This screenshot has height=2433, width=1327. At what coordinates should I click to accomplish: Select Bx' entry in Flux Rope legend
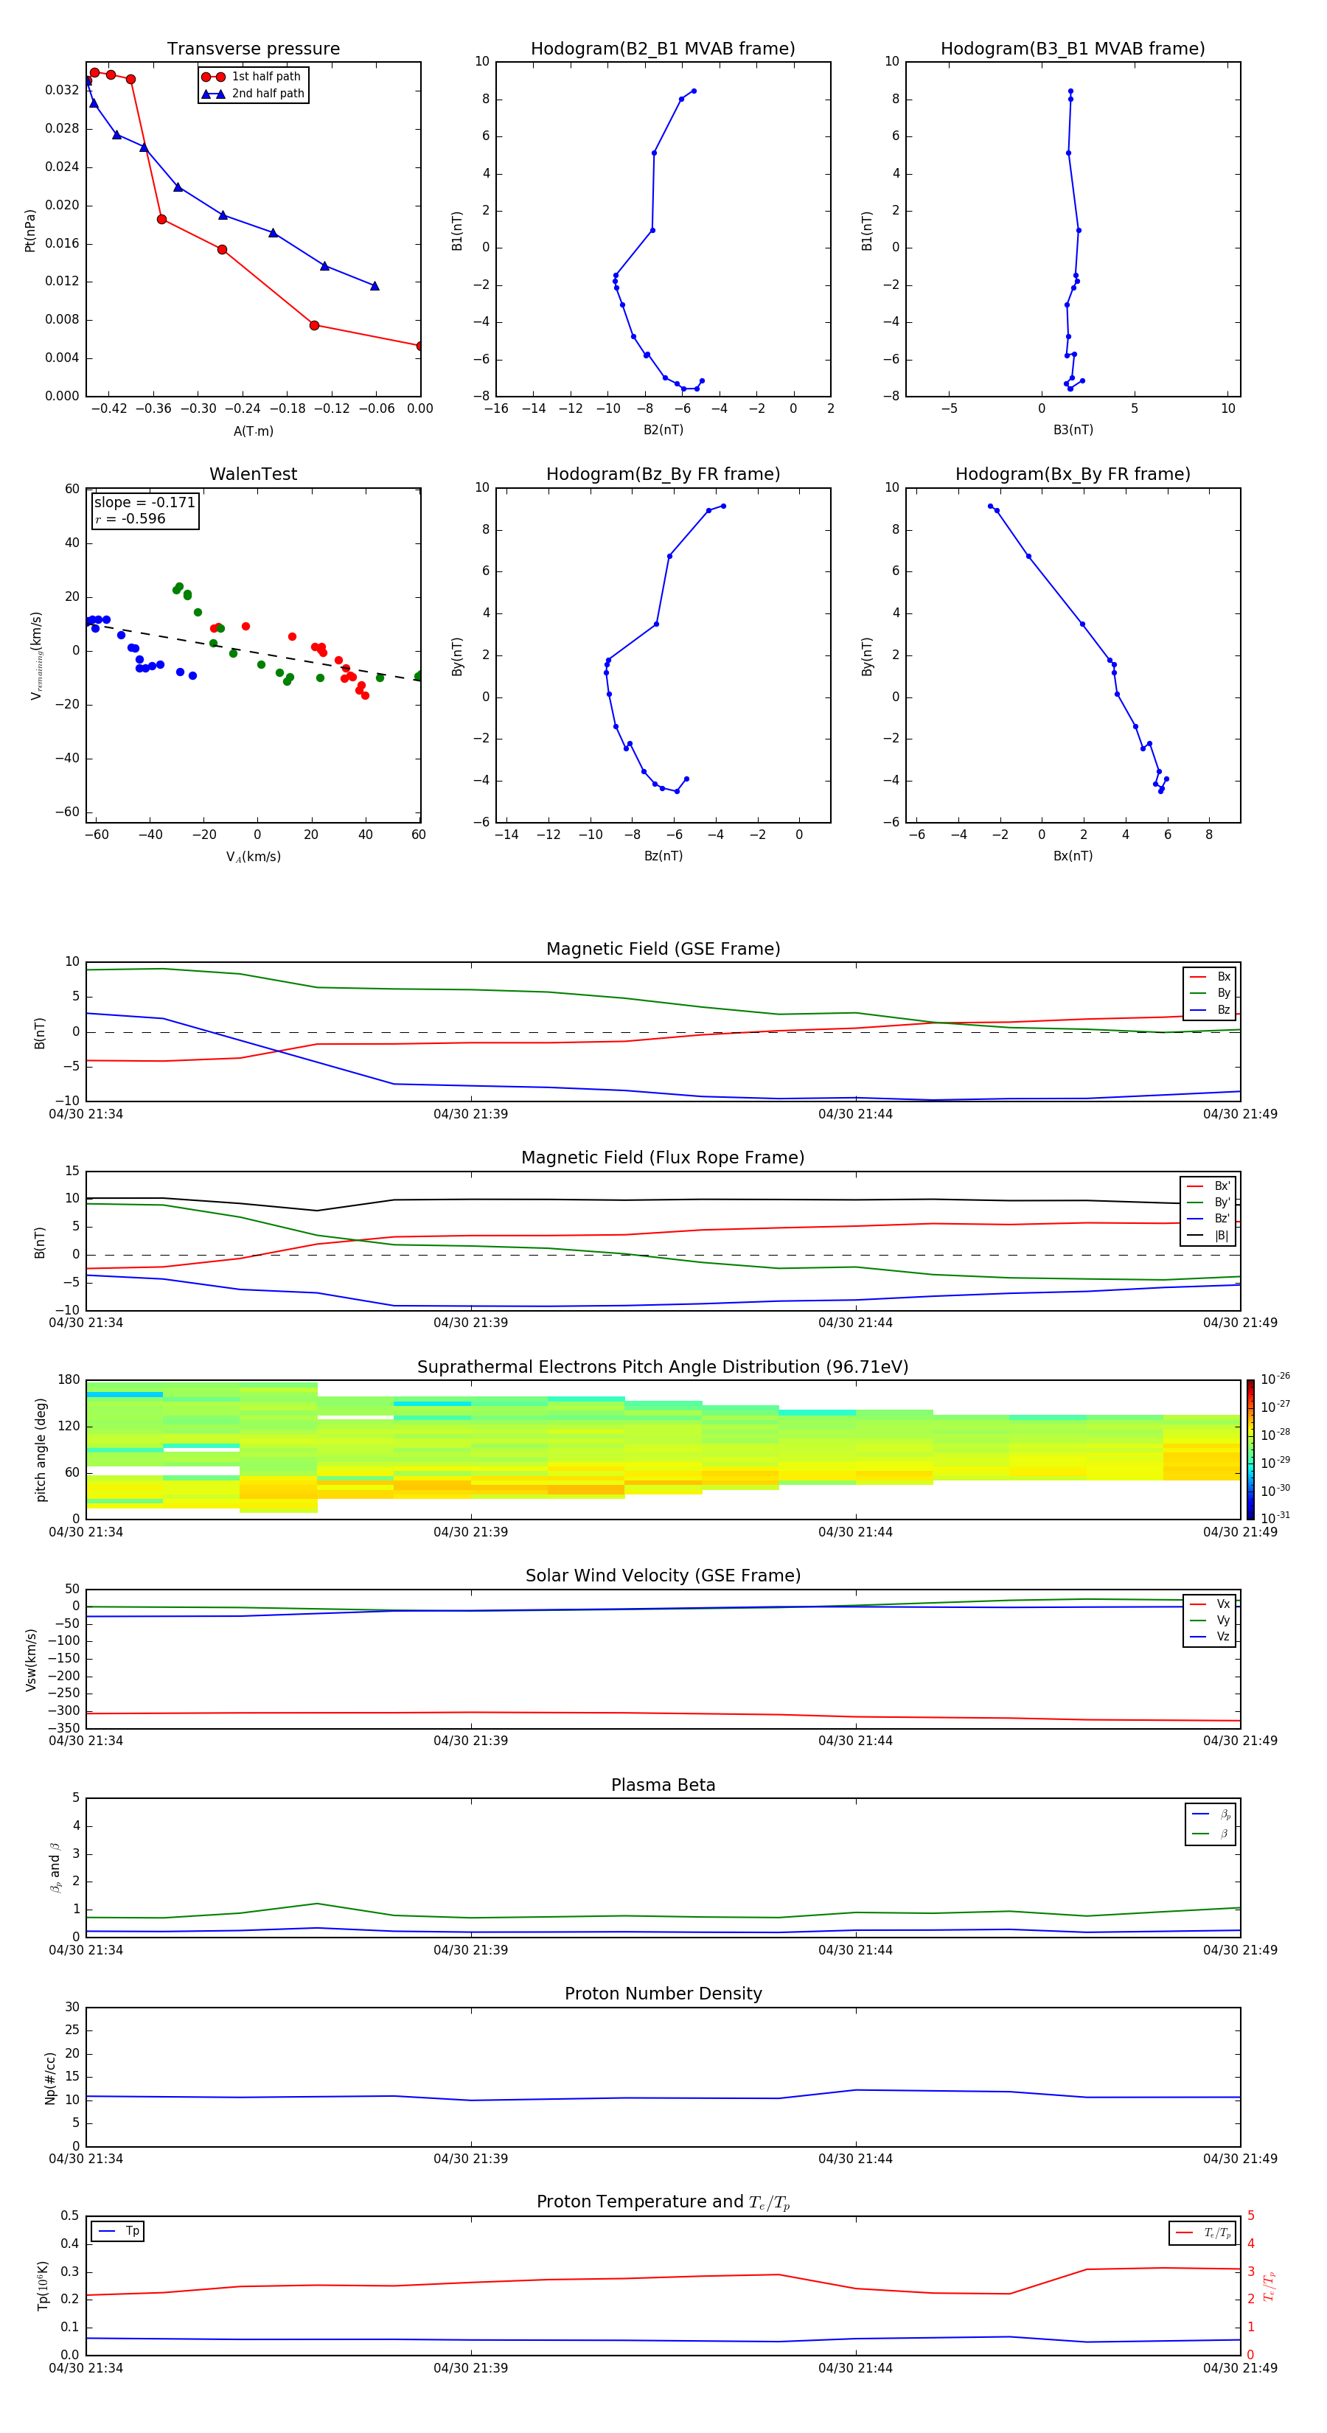click(1208, 1186)
